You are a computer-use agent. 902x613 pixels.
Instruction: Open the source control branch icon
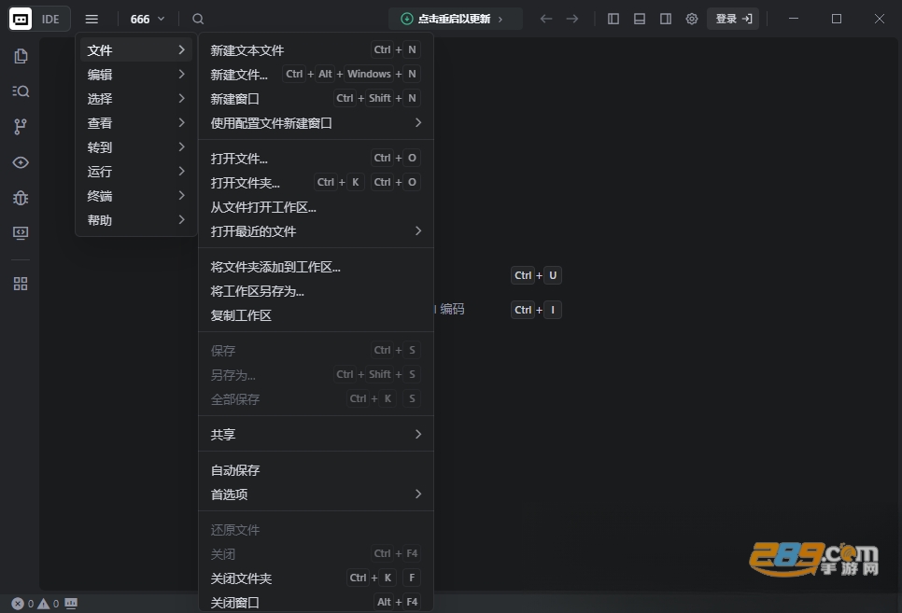click(21, 127)
